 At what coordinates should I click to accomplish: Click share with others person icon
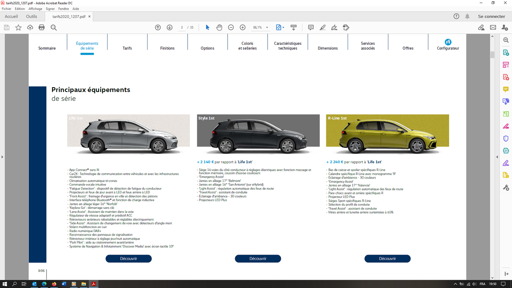pyautogui.click(x=505, y=28)
